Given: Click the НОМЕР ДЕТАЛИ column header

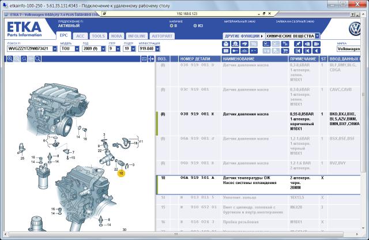Looking at the screenshot, I should point(199,59).
